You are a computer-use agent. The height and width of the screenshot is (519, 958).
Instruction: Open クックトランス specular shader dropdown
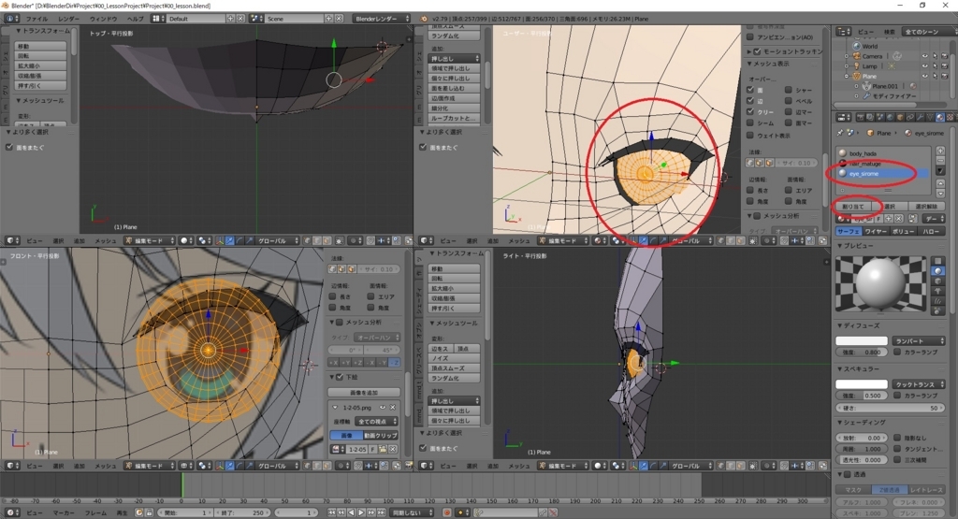coord(919,384)
